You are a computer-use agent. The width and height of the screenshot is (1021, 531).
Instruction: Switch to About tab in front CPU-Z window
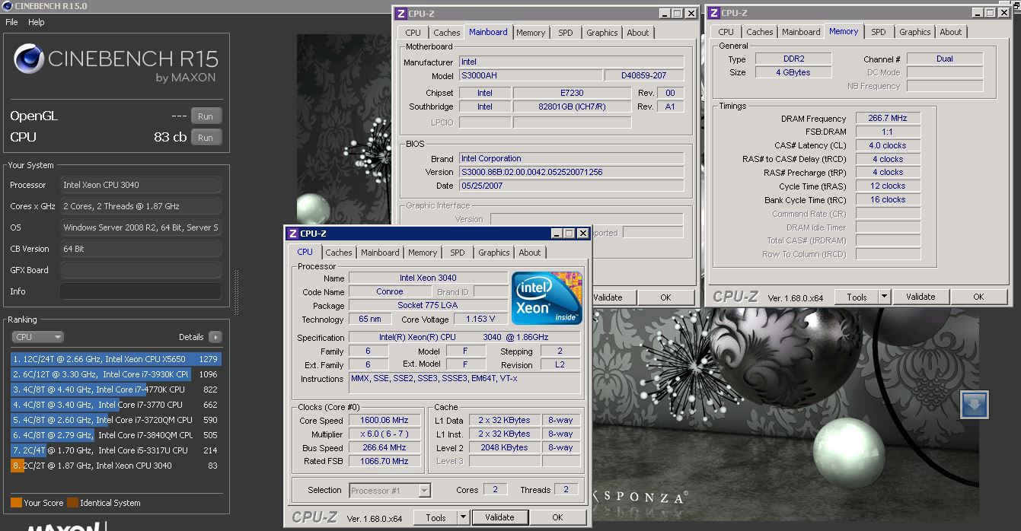tap(530, 253)
